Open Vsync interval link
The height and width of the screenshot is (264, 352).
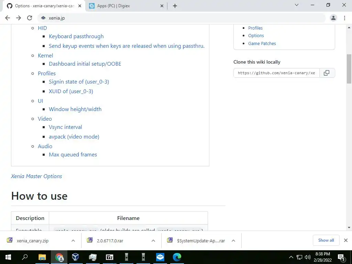[65, 127]
